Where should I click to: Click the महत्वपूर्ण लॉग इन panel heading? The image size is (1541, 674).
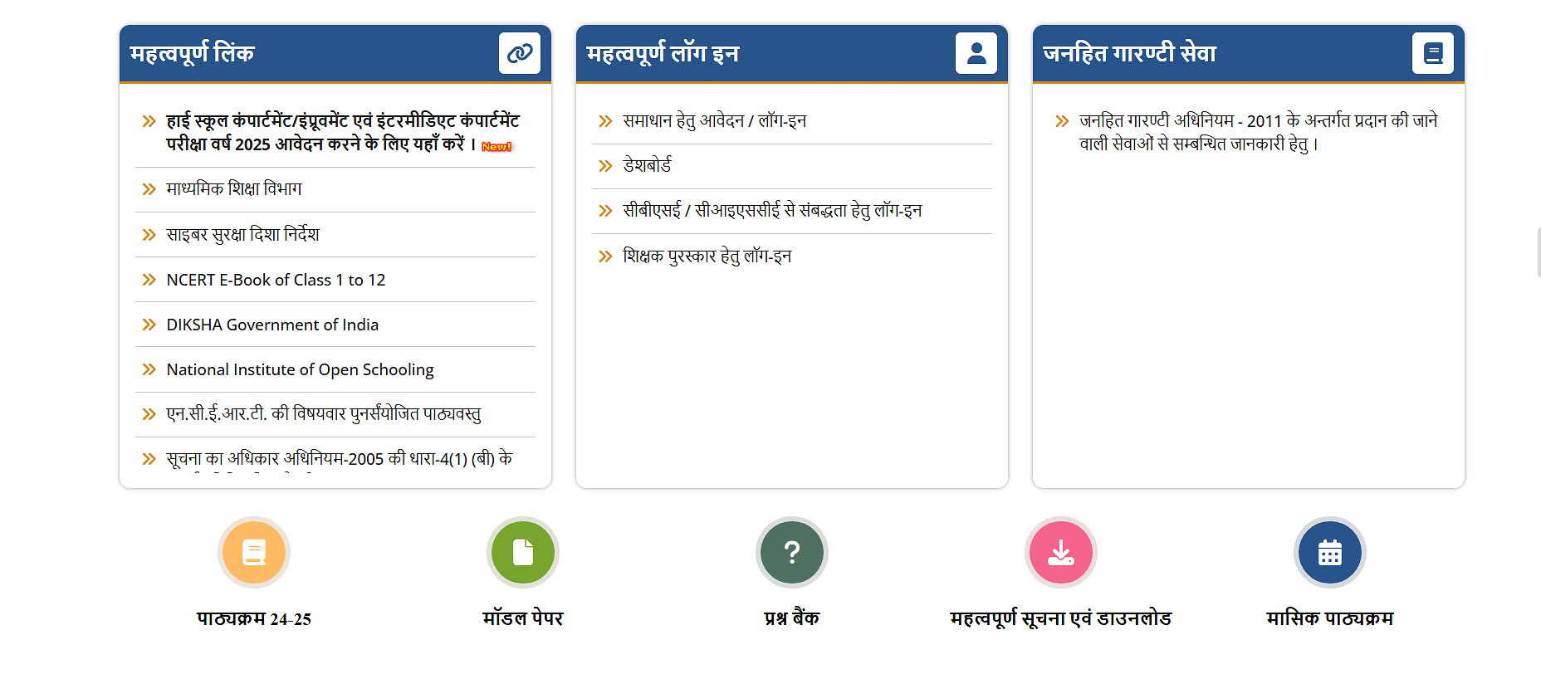coord(663,53)
